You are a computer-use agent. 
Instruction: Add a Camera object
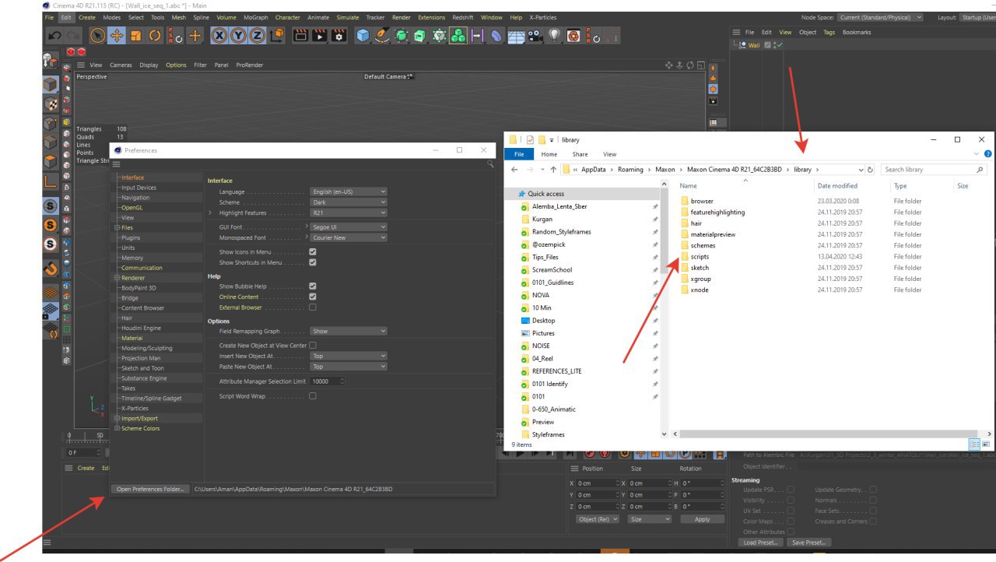click(x=535, y=35)
